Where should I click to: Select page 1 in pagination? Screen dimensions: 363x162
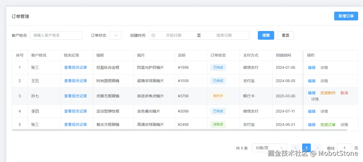pyautogui.click(x=306, y=148)
